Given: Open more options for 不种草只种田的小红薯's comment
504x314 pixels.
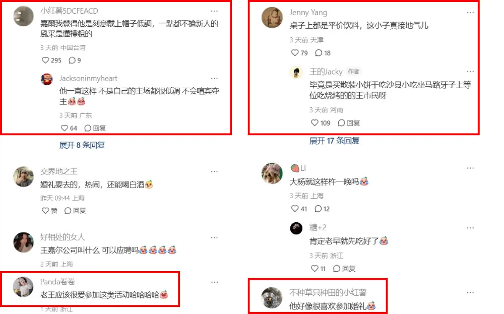Looking at the screenshot, I should (x=470, y=293).
